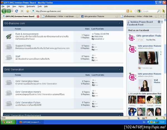Open the address bar history dropdown
This screenshot has width=167, height=130.
134,11
